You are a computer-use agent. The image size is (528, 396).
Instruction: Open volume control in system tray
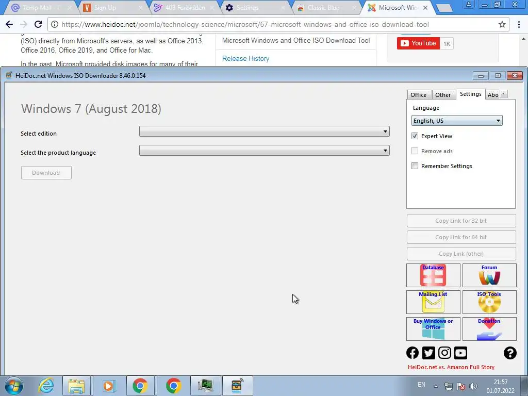tap(473, 386)
